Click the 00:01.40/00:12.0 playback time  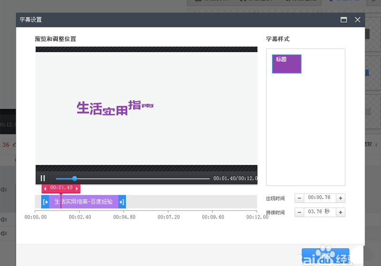pyautogui.click(x=235, y=179)
